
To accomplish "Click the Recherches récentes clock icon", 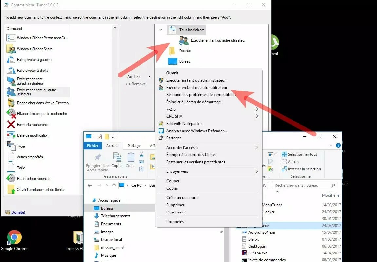I will [x=11, y=178].
